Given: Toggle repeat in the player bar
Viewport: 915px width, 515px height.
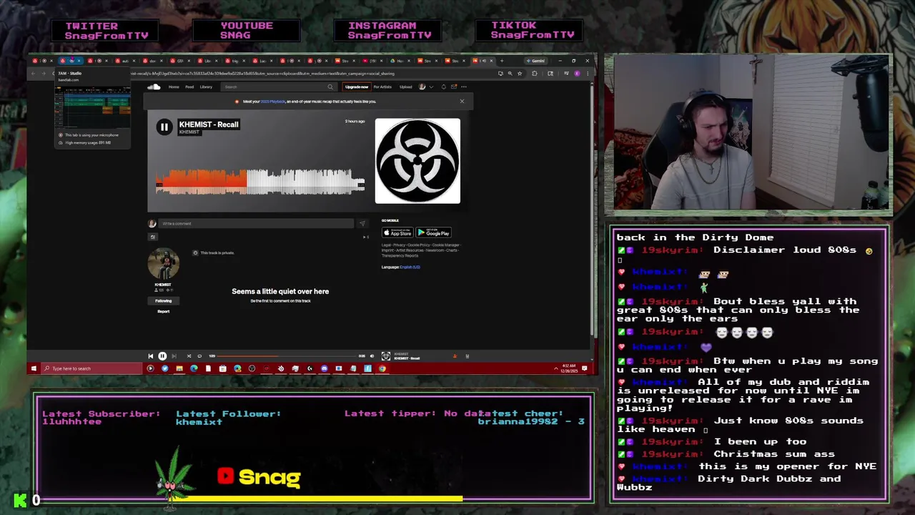Looking at the screenshot, I should [199, 356].
